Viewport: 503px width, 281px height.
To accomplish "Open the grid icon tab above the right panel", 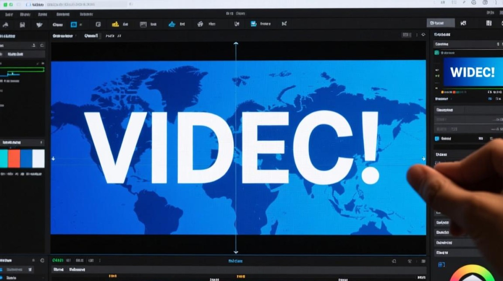I will pos(489,23).
